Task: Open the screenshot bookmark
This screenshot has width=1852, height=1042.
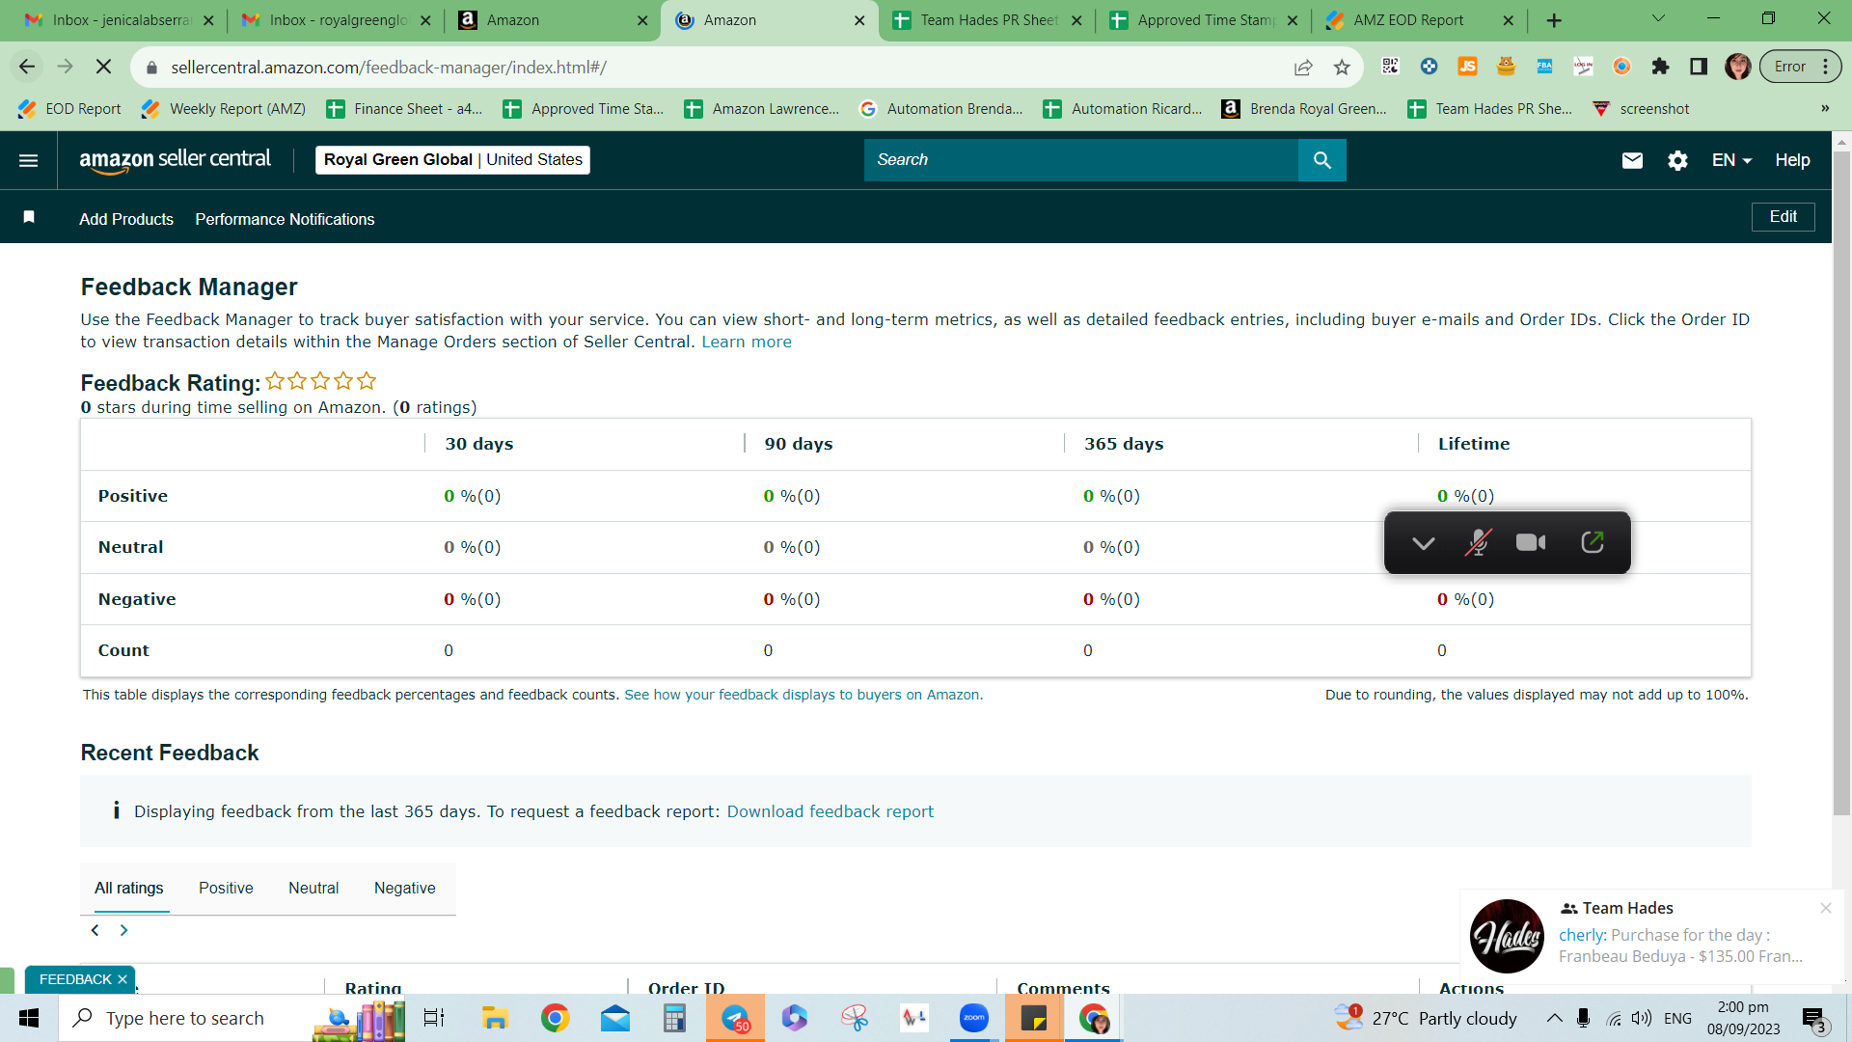Action: point(1641,109)
